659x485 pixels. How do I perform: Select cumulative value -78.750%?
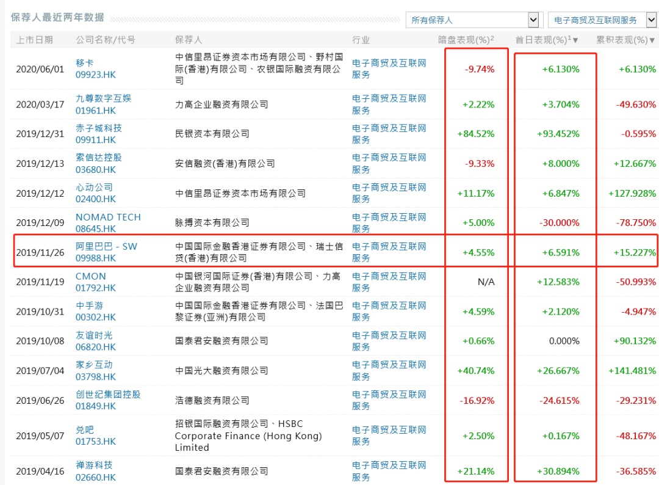point(636,222)
